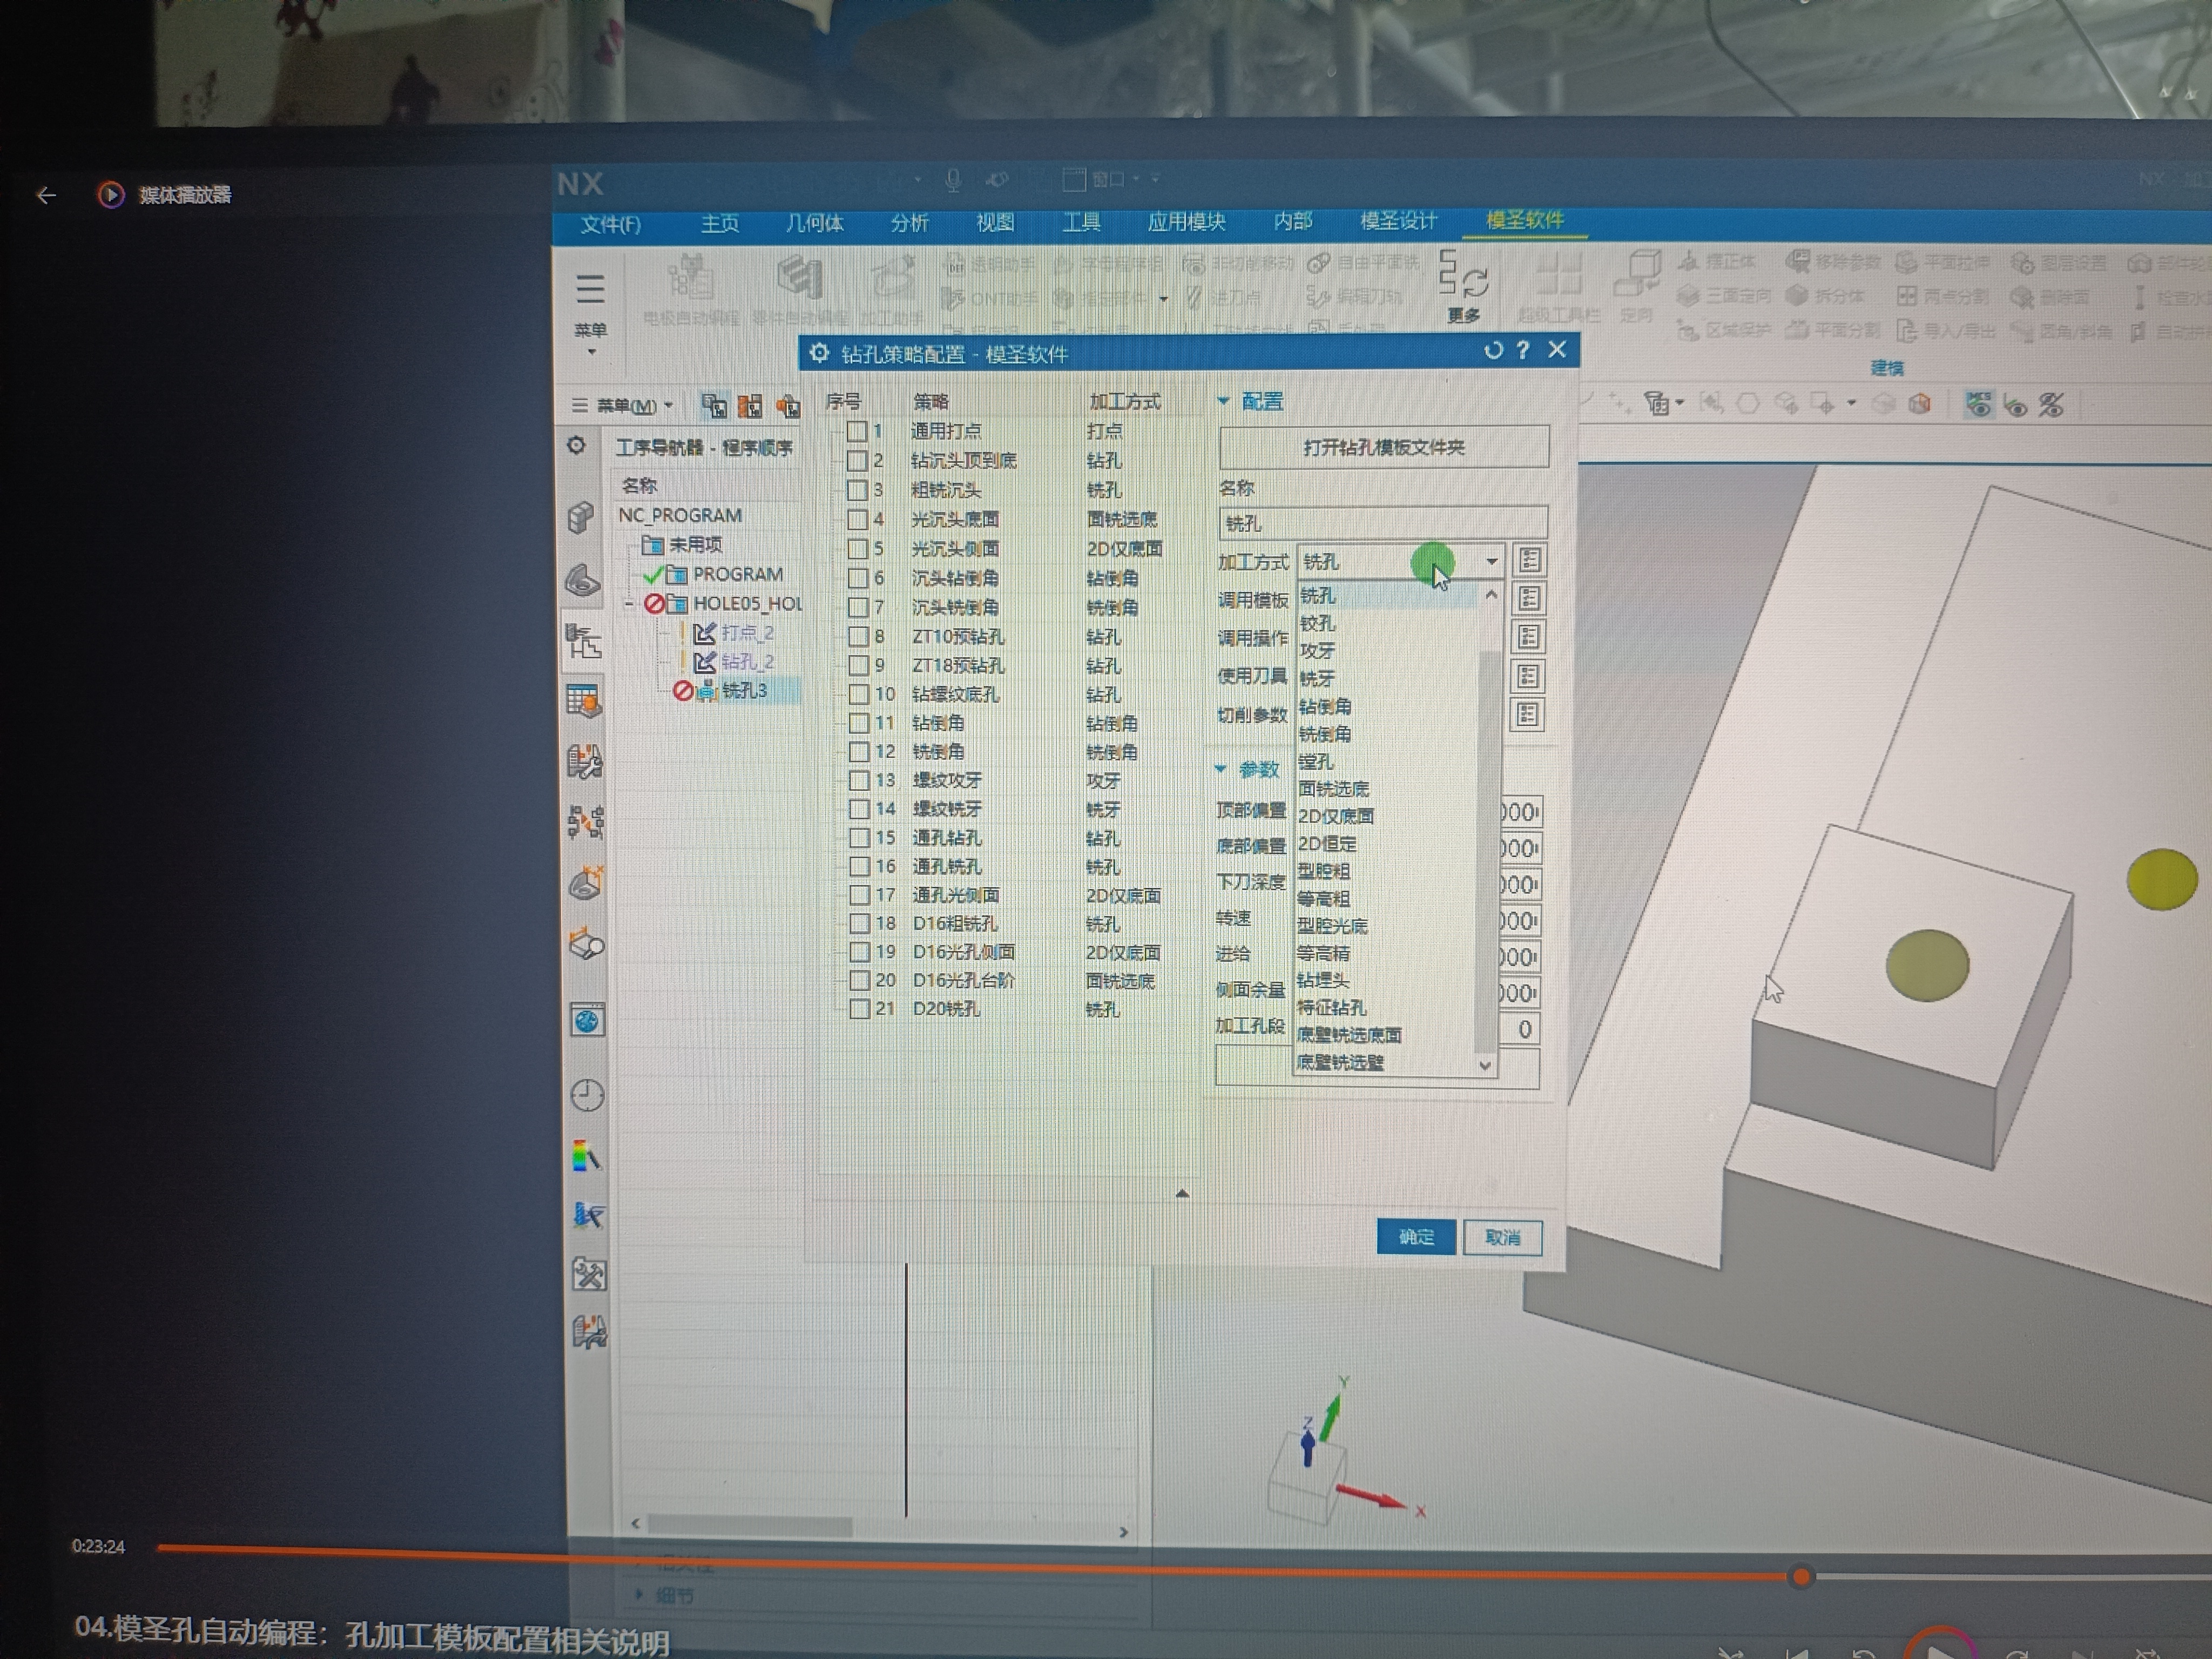This screenshot has height=1659, width=2212.
Task: Reset the 钻孔策略配置 dialog
Action: (x=1493, y=350)
